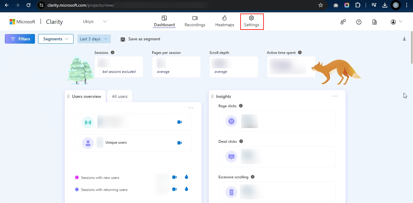Click the Excessive scrolling icon
Image resolution: width=413 pixels, height=203 pixels.
point(231,192)
